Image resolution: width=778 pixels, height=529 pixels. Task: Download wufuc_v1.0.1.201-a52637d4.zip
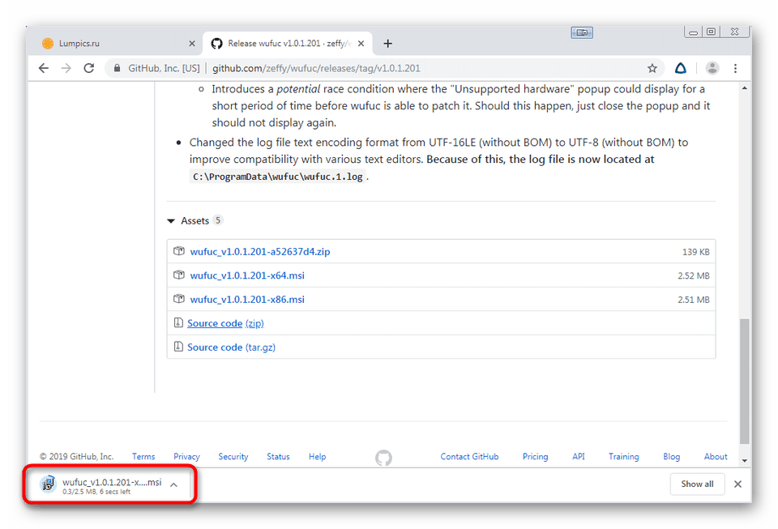tap(260, 251)
